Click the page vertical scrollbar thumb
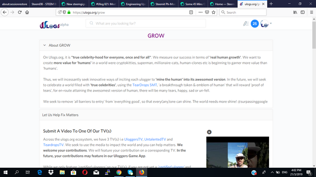 click(314, 34)
